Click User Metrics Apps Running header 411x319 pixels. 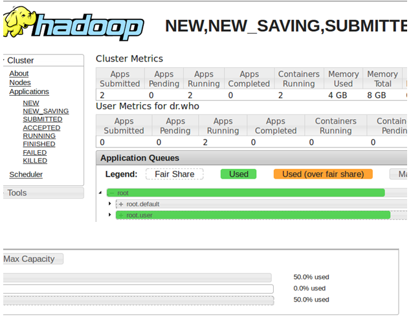pos(223,126)
